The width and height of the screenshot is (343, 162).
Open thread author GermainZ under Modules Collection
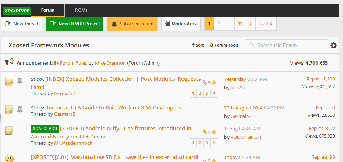(x=64, y=93)
